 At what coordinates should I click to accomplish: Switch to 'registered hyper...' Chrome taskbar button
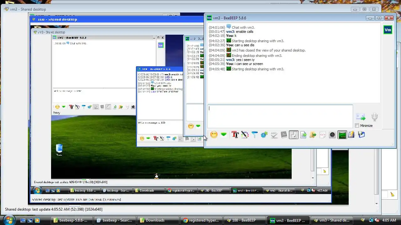201,220
